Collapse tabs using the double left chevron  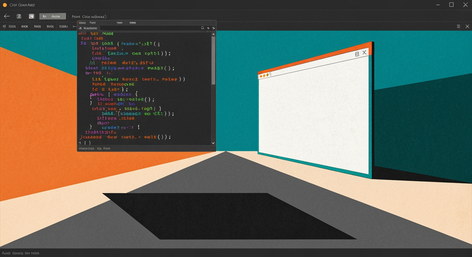[4, 26]
